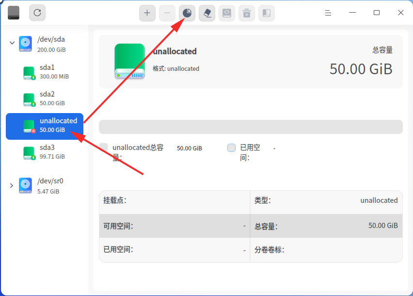Open the hamburger main menu
Viewport: 413px width, 296px height.
click(328, 13)
